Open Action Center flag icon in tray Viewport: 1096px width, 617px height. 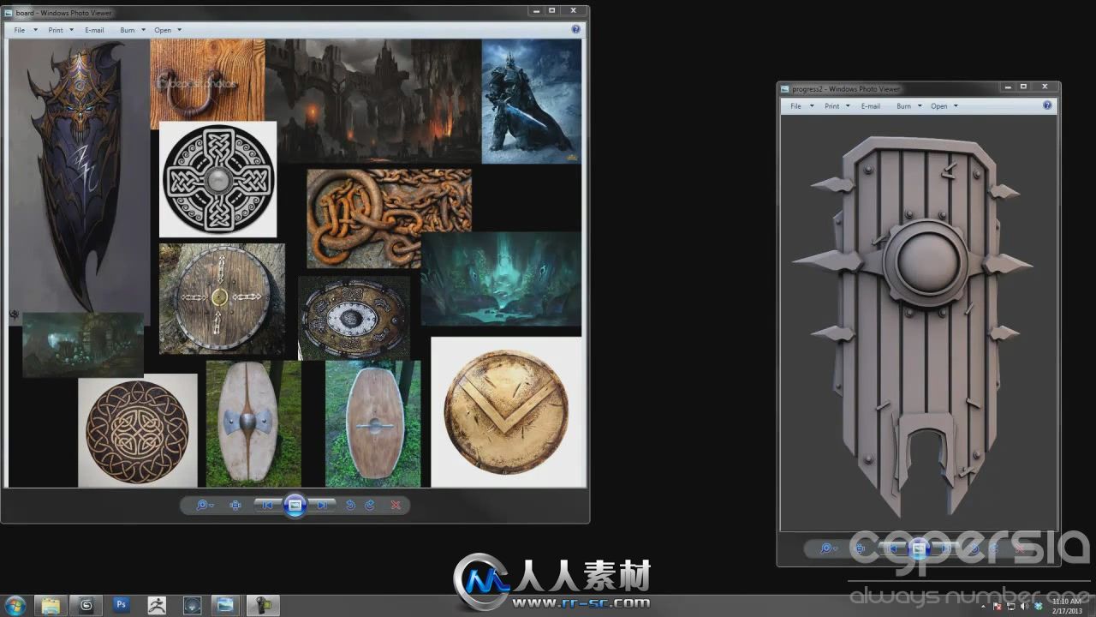pos(997,607)
